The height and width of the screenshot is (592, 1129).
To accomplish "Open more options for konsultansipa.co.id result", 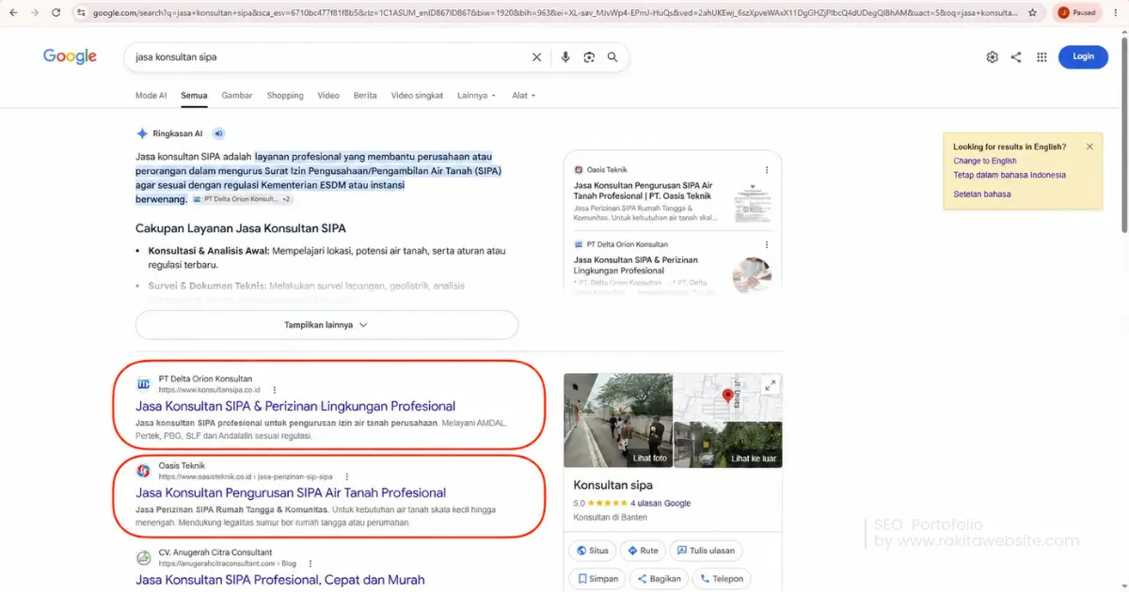I will pos(274,390).
